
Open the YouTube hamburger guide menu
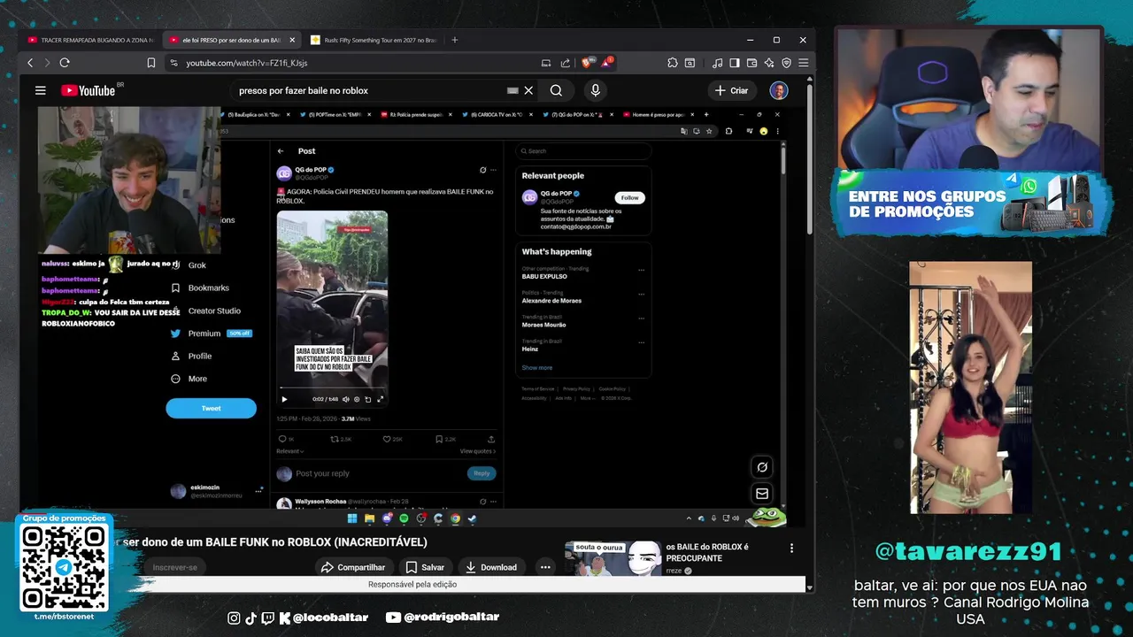point(40,90)
